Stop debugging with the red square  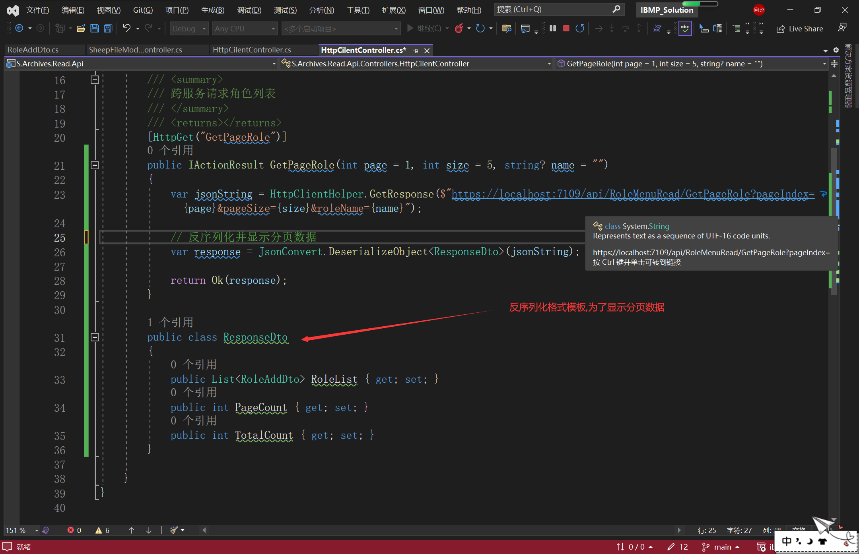(x=566, y=28)
